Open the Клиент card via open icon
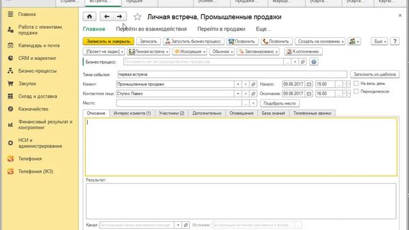The height and width of the screenshot is (230, 409). pos(253,84)
